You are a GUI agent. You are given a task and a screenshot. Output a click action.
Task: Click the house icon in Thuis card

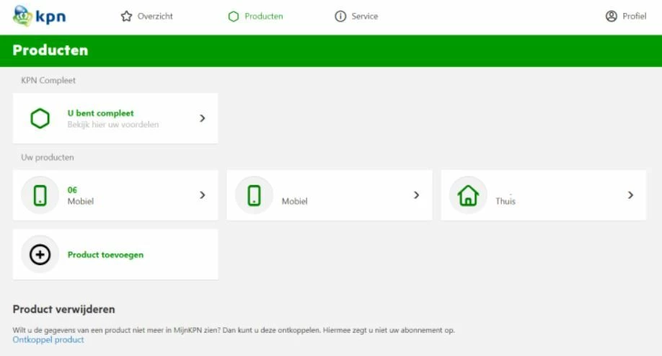[468, 195]
